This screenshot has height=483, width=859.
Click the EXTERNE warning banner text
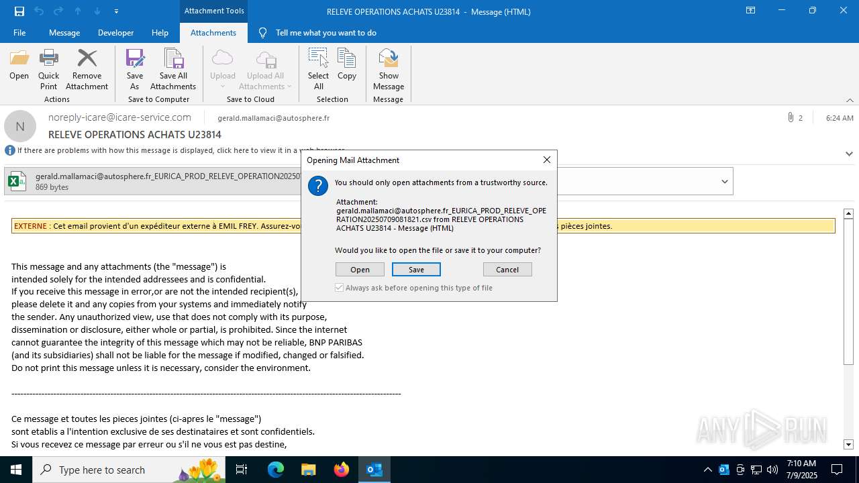tap(423, 226)
